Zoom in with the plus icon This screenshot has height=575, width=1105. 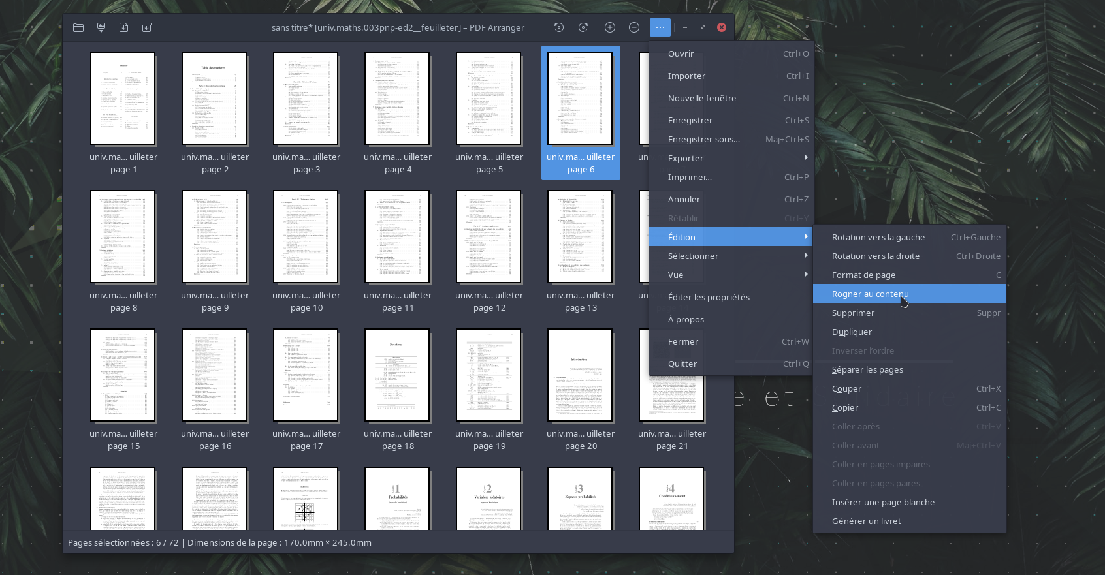(x=610, y=27)
